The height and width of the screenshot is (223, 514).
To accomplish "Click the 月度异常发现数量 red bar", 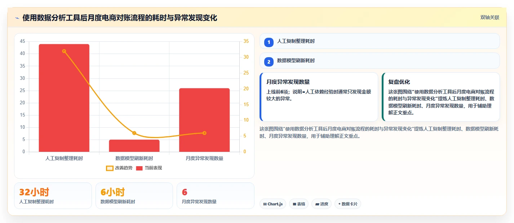I will click(204, 120).
